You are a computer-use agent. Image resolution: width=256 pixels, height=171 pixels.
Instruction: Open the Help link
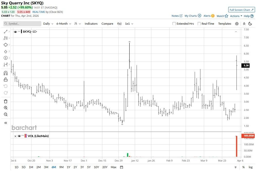pos(249,16)
